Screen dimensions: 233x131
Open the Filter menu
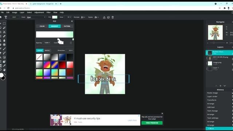tap(48, 12)
